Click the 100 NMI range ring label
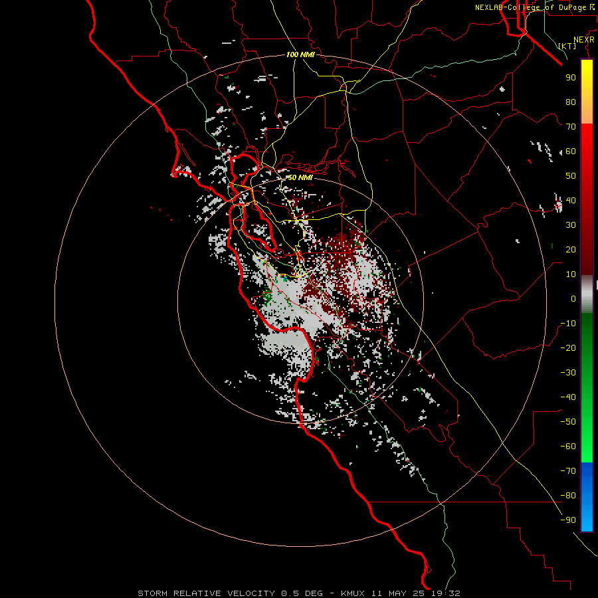The image size is (598, 598). tap(300, 54)
